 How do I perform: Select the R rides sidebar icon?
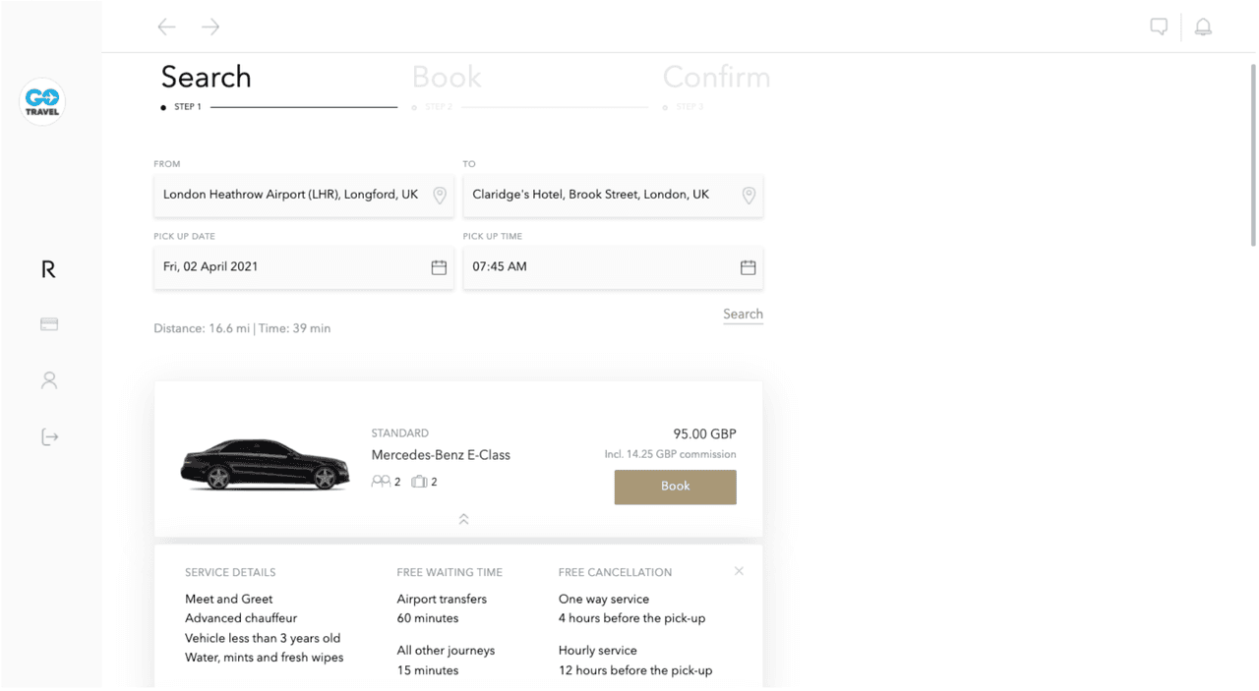pyautogui.click(x=48, y=269)
